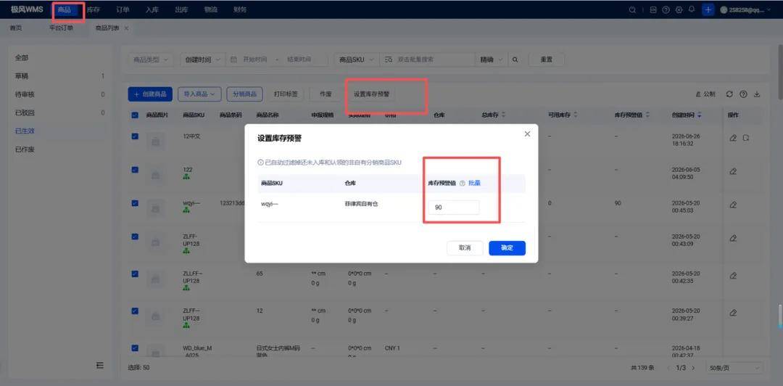This screenshot has width=783, height=386.
Task: Click the 批量 link in dialog
Action: [474, 184]
